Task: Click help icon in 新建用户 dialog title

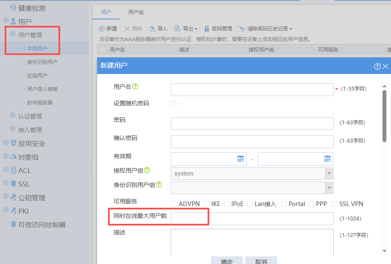Action: 377,66
